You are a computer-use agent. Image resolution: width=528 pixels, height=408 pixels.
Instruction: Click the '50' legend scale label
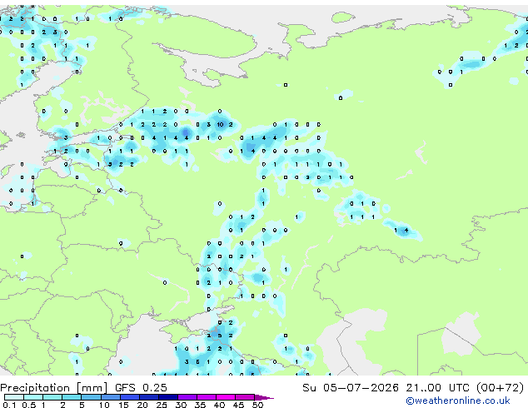[x=257, y=405]
